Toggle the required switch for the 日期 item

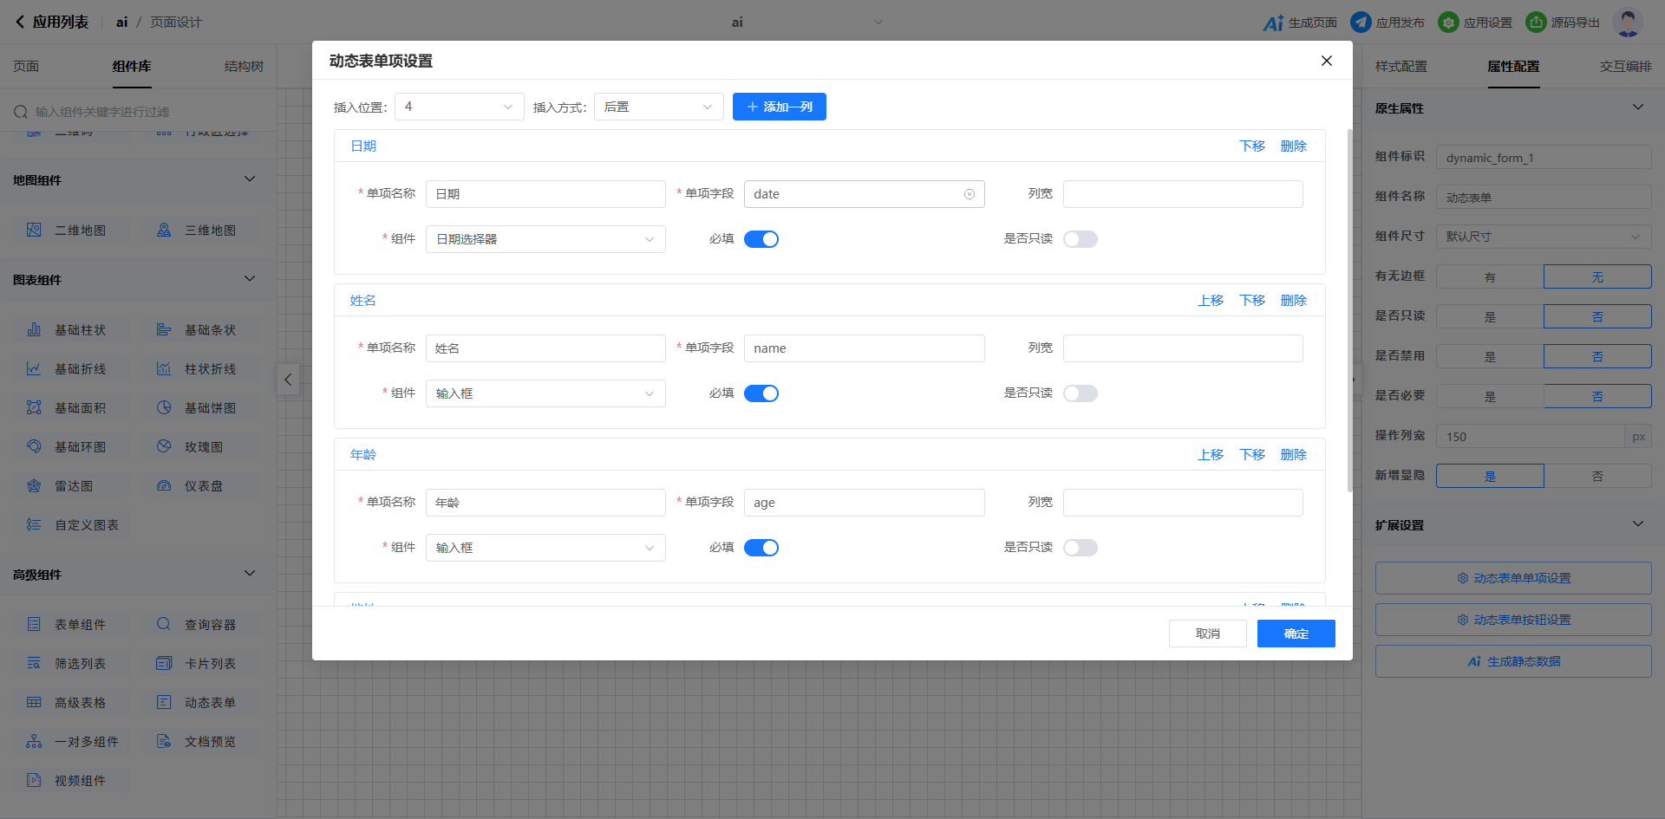point(761,239)
